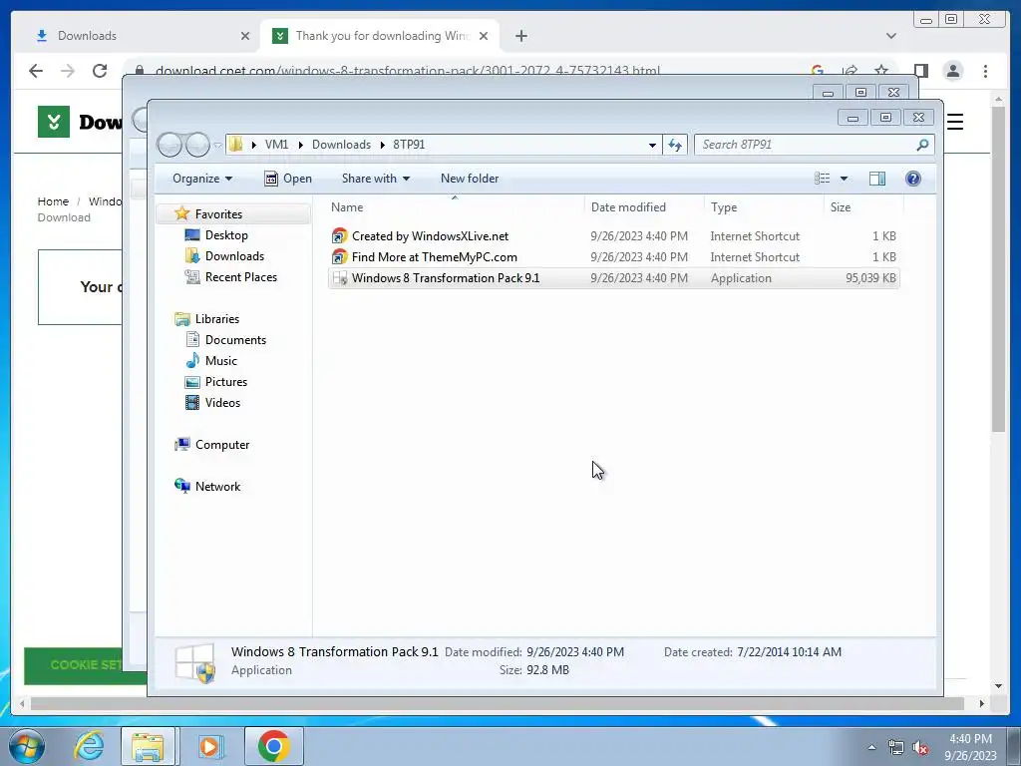Open Internet Explorer from taskbar
Screen dimensions: 1021x766
[89, 746]
